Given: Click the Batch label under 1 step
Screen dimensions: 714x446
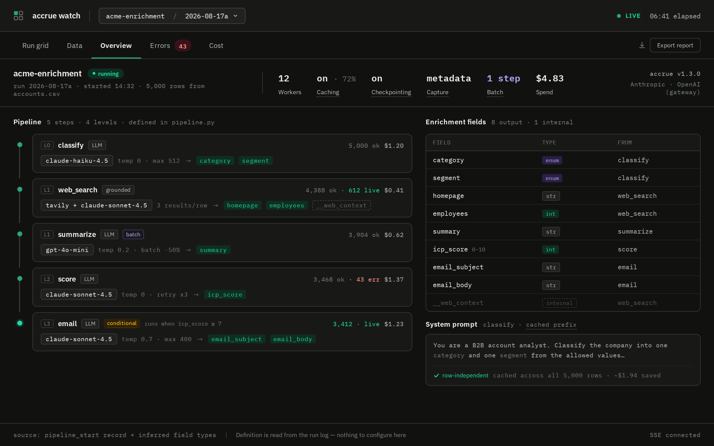Looking at the screenshot, I should tap(495, 92).
